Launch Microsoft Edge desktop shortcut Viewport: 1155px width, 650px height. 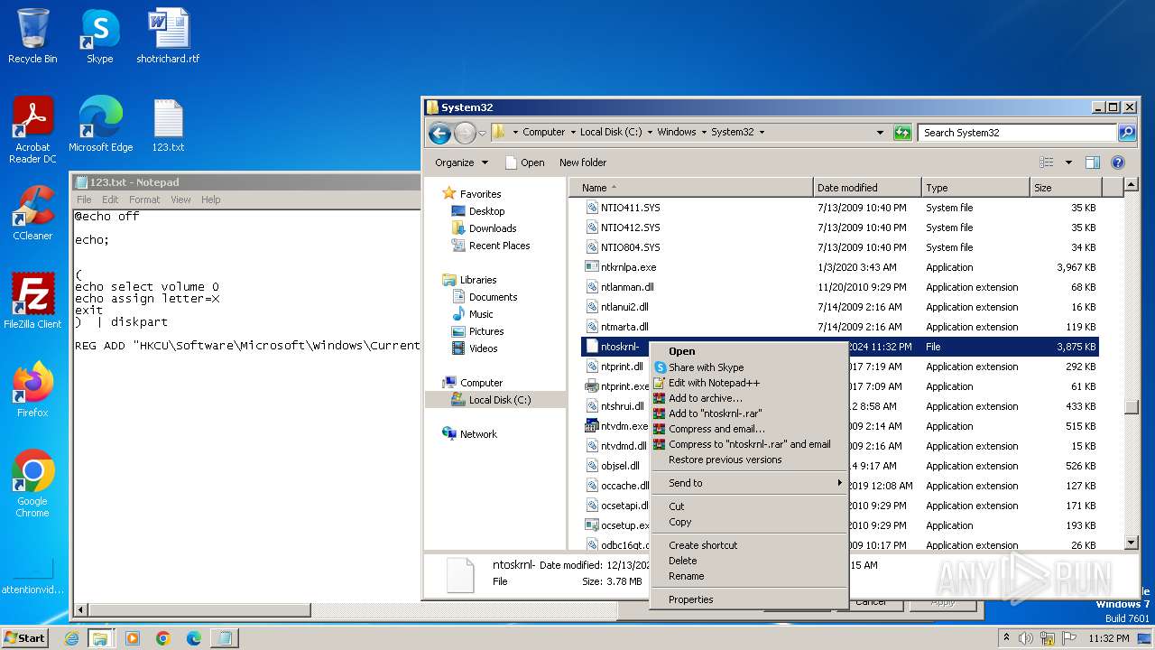click(x=100, y=125)
